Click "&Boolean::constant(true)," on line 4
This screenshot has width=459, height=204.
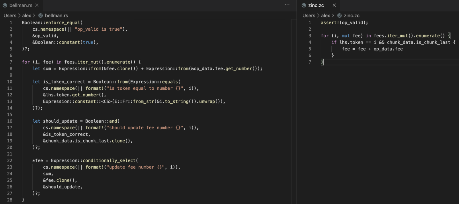click(65, 42)
